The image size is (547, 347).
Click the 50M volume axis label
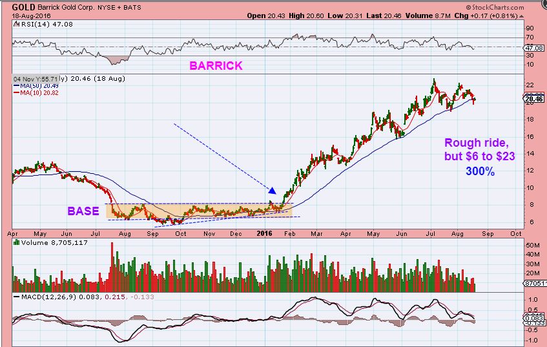click(x=533, y=246)
